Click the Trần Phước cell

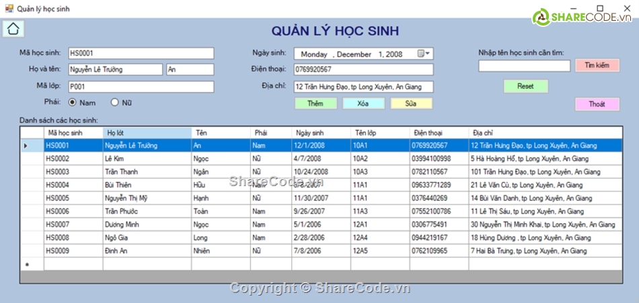(147, 212)
